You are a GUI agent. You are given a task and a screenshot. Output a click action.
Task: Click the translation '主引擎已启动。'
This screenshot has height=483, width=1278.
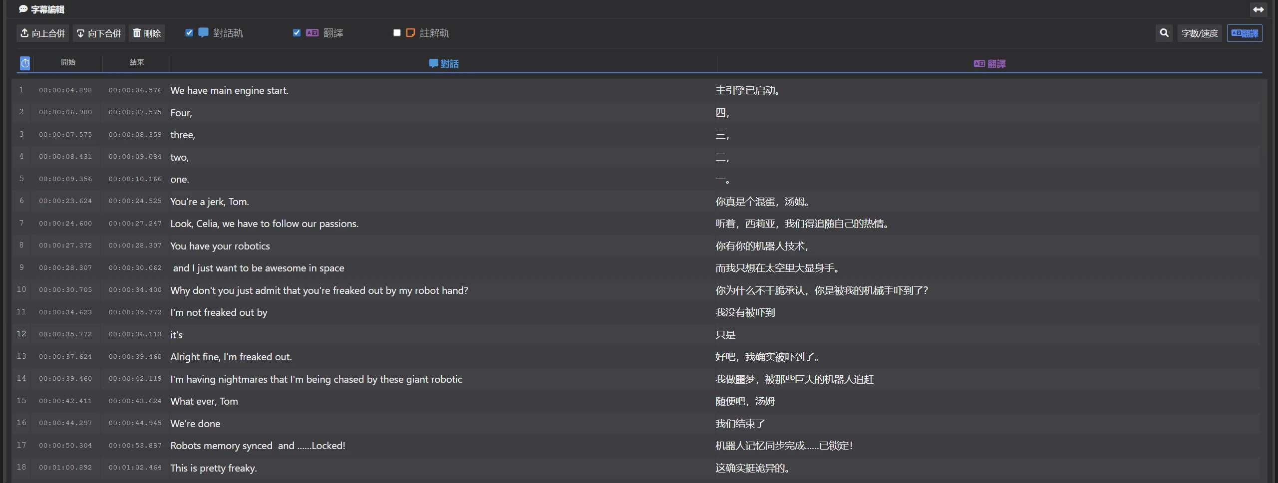(x=747, y=90)
